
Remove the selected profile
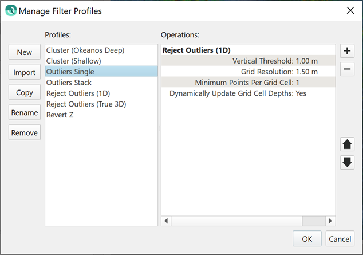pyautogui.click(x=25, y=132)
